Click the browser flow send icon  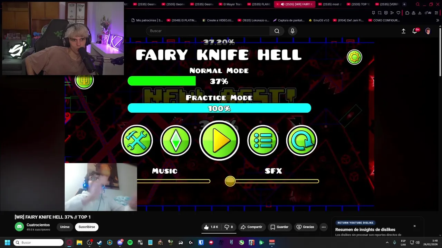pyautogui.click(x=392, y=13)
